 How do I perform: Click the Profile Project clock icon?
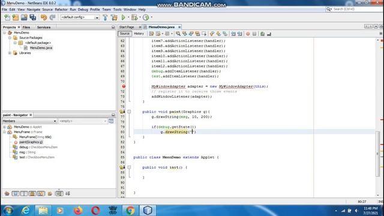[146, 17]
